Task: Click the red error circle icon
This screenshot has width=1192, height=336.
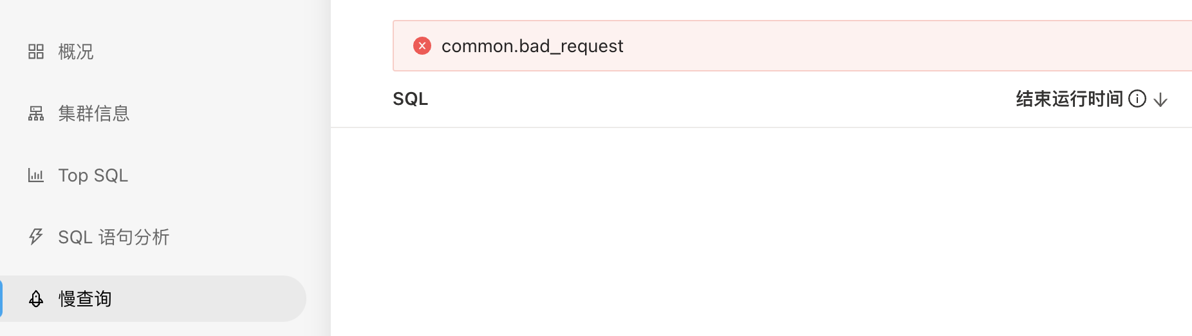Action: click(422, 46)
